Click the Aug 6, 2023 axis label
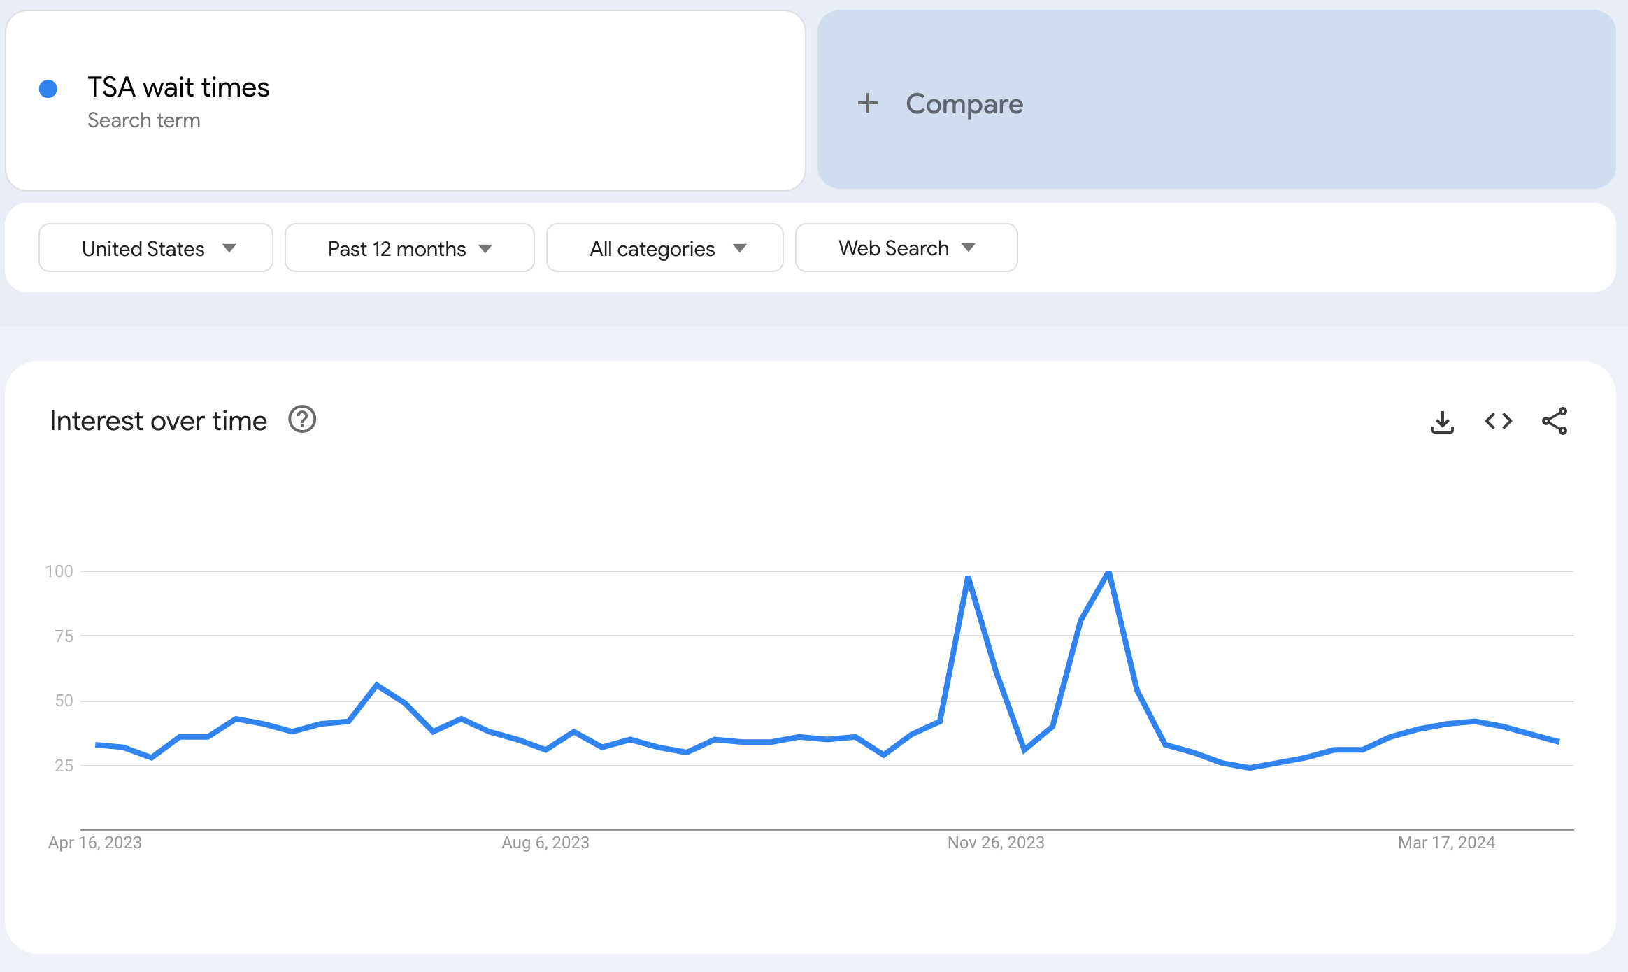The width and height of the screenshot is (1628, 972). tap(545, 843)
